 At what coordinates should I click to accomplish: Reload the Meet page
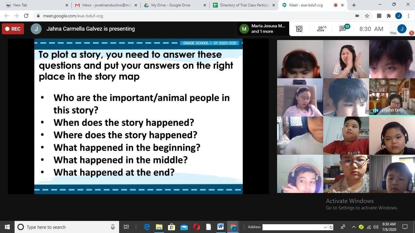click(x=26, y=16)
